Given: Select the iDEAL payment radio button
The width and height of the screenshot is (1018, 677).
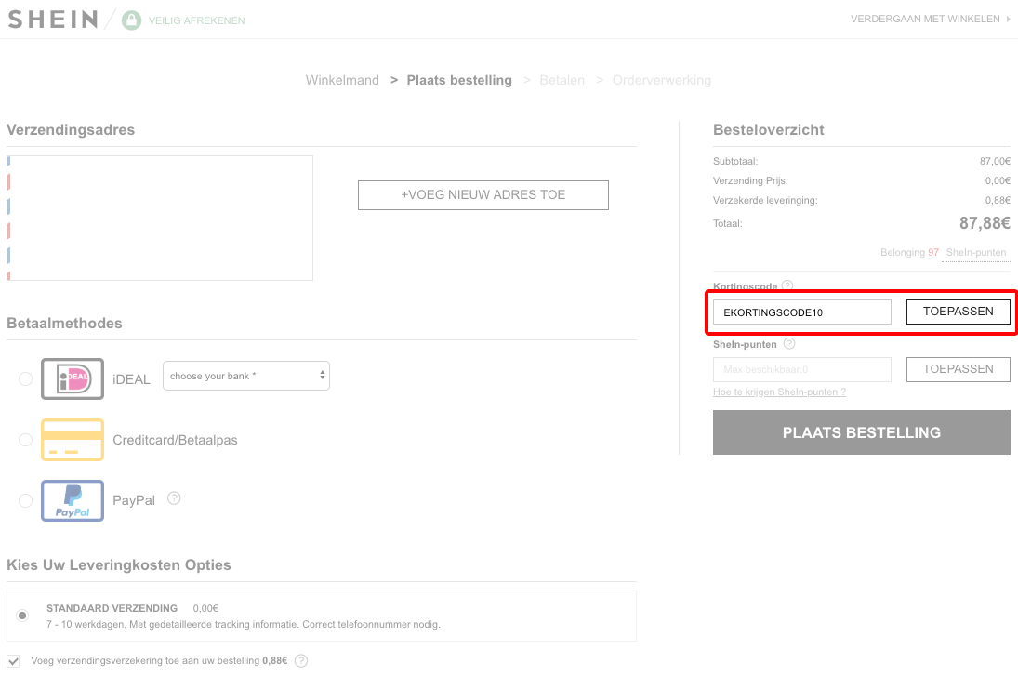Looking at the screenshot, I should coord(25,378).
